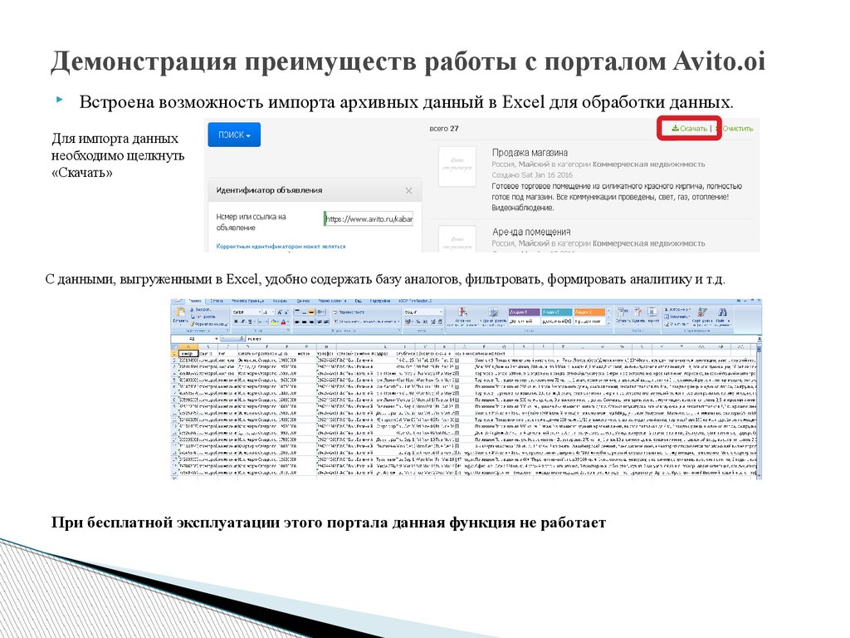Click the Delete cells (Удалить) icon
Screen dimensions: 850x638
(637, 312)
